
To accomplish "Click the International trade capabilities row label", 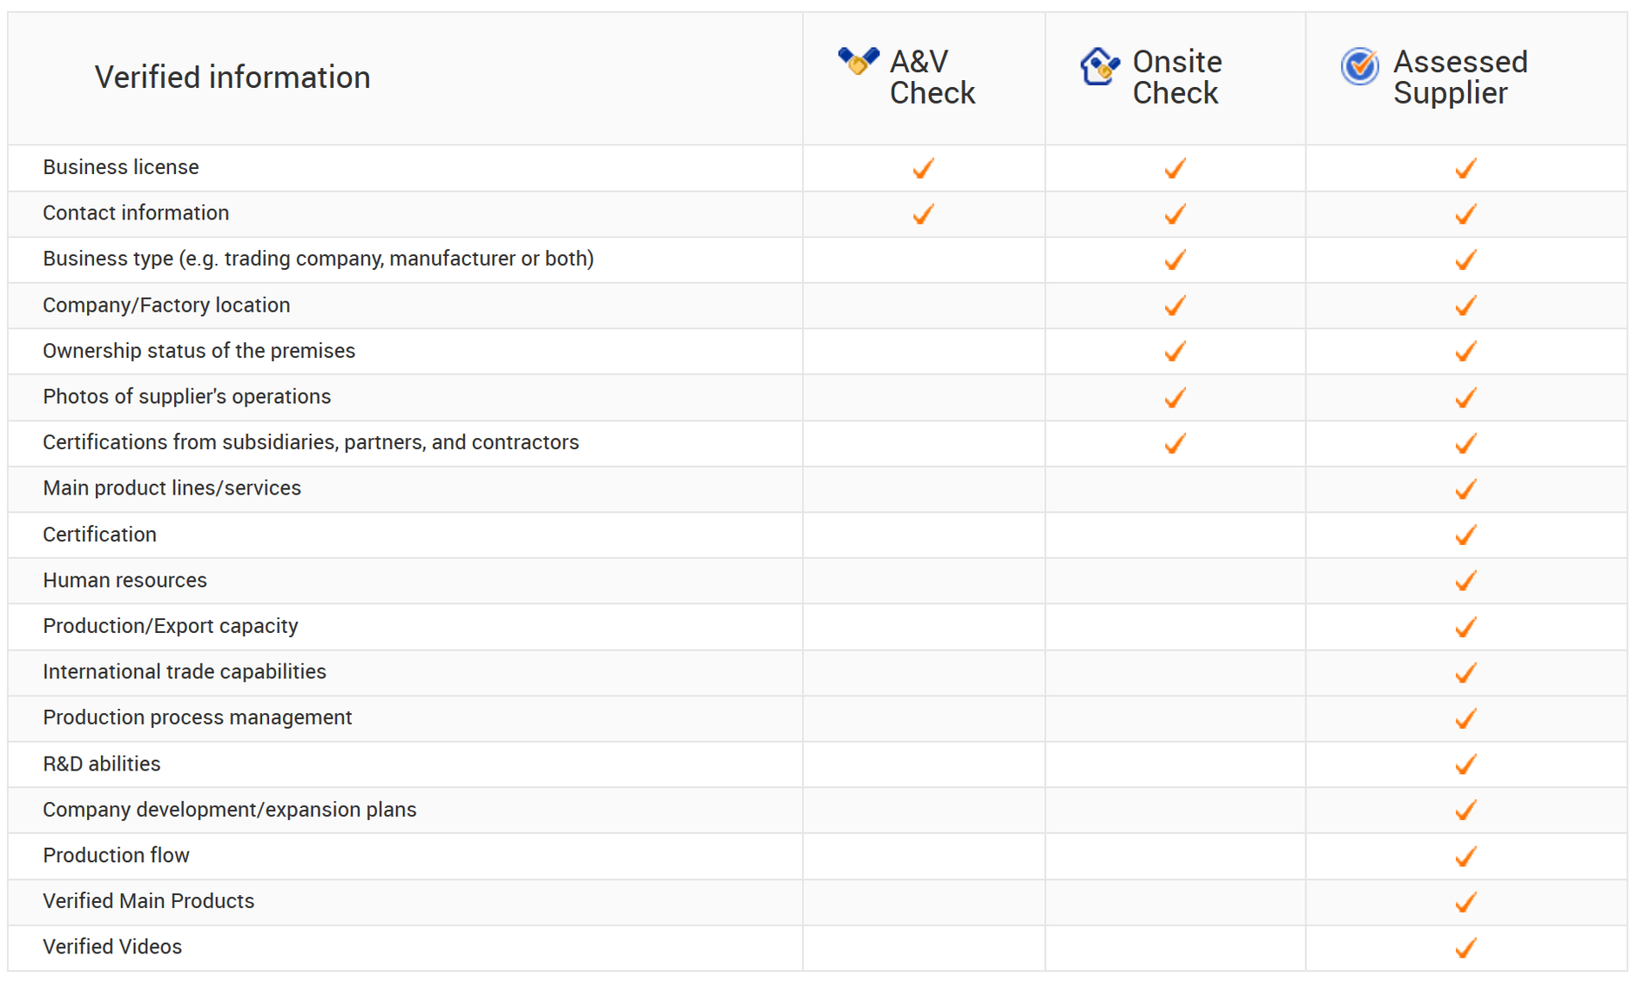I will [x=185, y=672].
